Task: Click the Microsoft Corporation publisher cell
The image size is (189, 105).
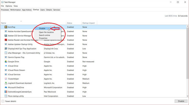Action: point(53,87)
